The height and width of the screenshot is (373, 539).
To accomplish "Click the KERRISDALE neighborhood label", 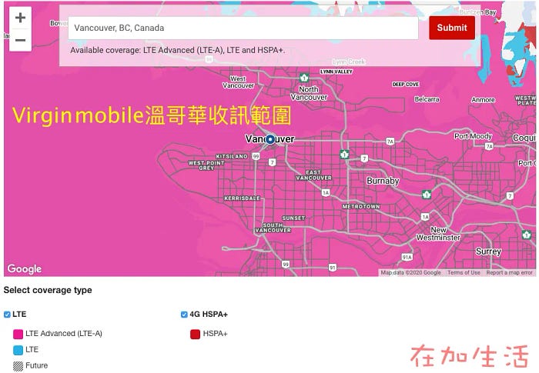I will 242,198.
